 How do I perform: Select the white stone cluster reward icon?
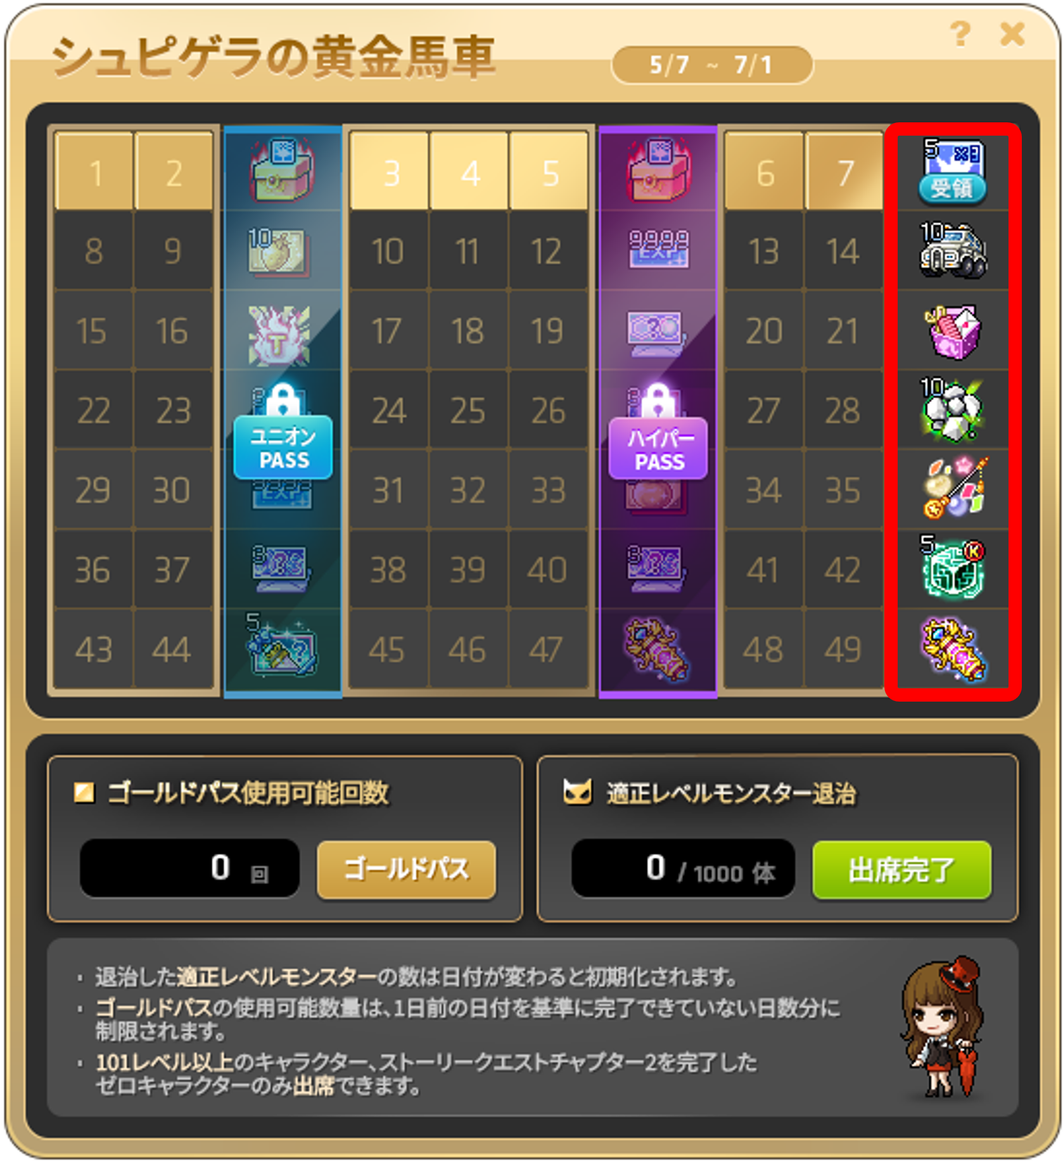coord(952,410)
